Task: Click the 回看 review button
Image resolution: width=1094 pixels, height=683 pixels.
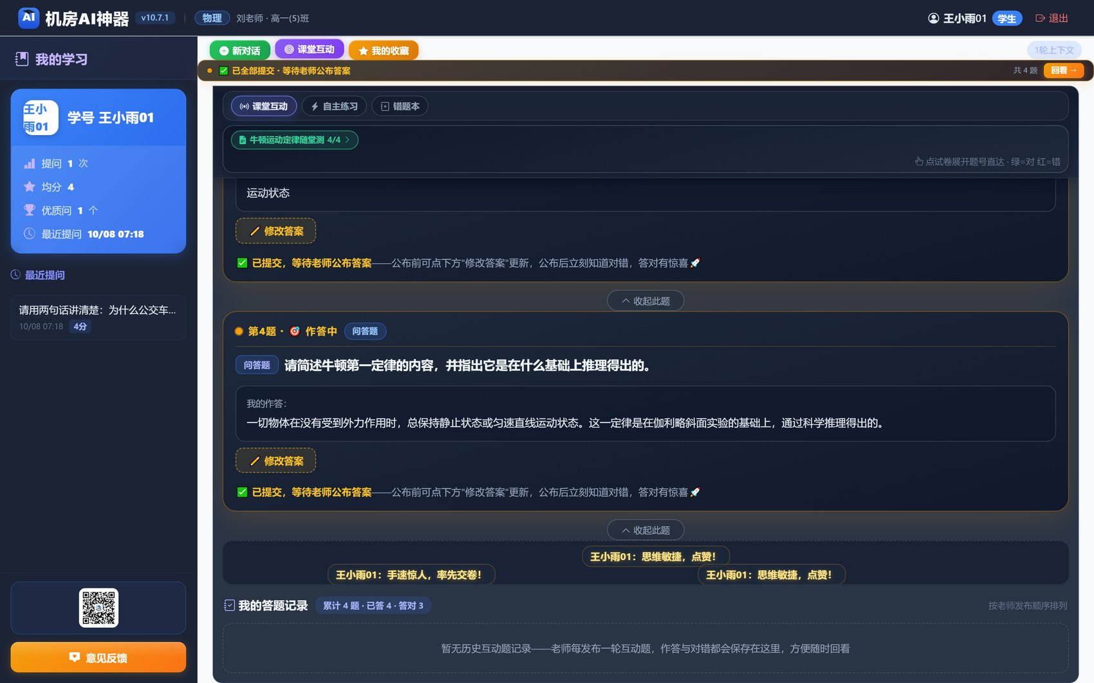Action: [x=1064, y=70]
